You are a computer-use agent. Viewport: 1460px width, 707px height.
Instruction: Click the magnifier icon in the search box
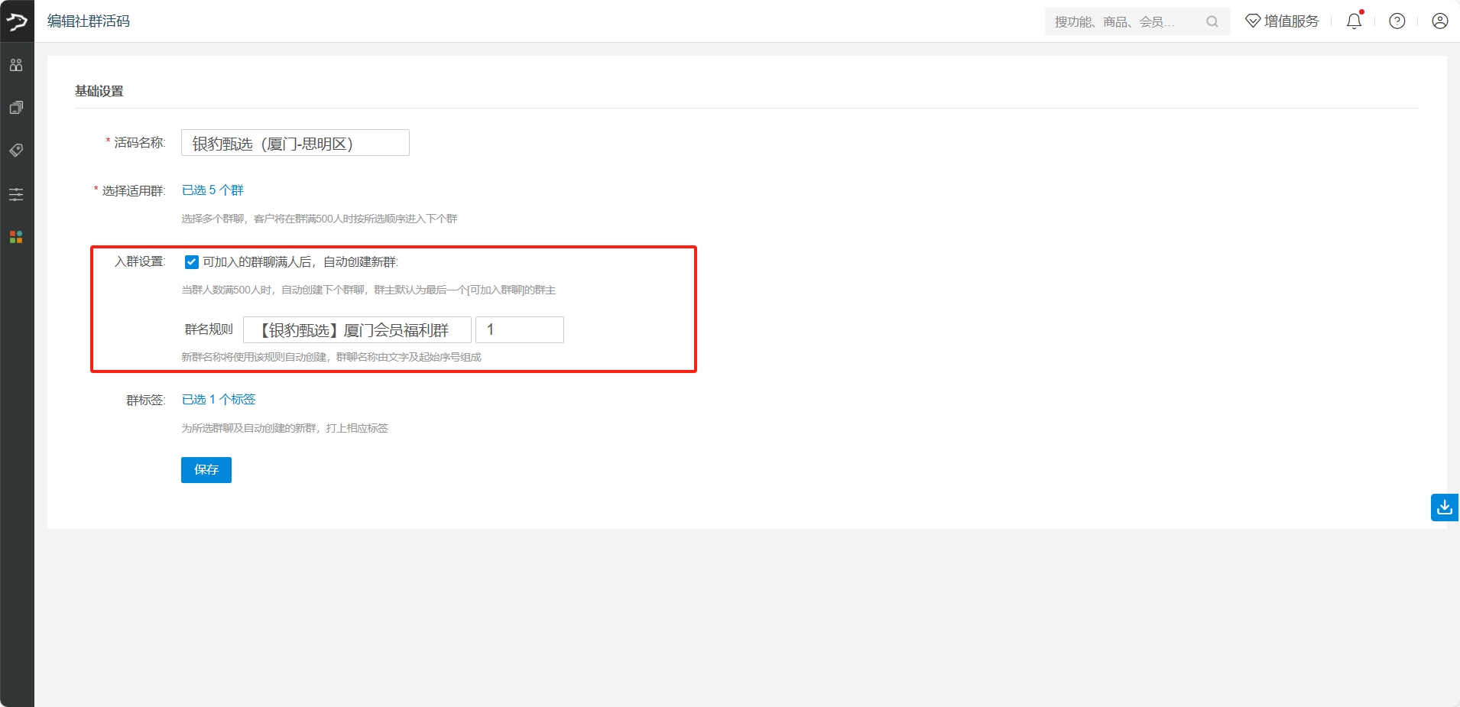point(1212,21)
